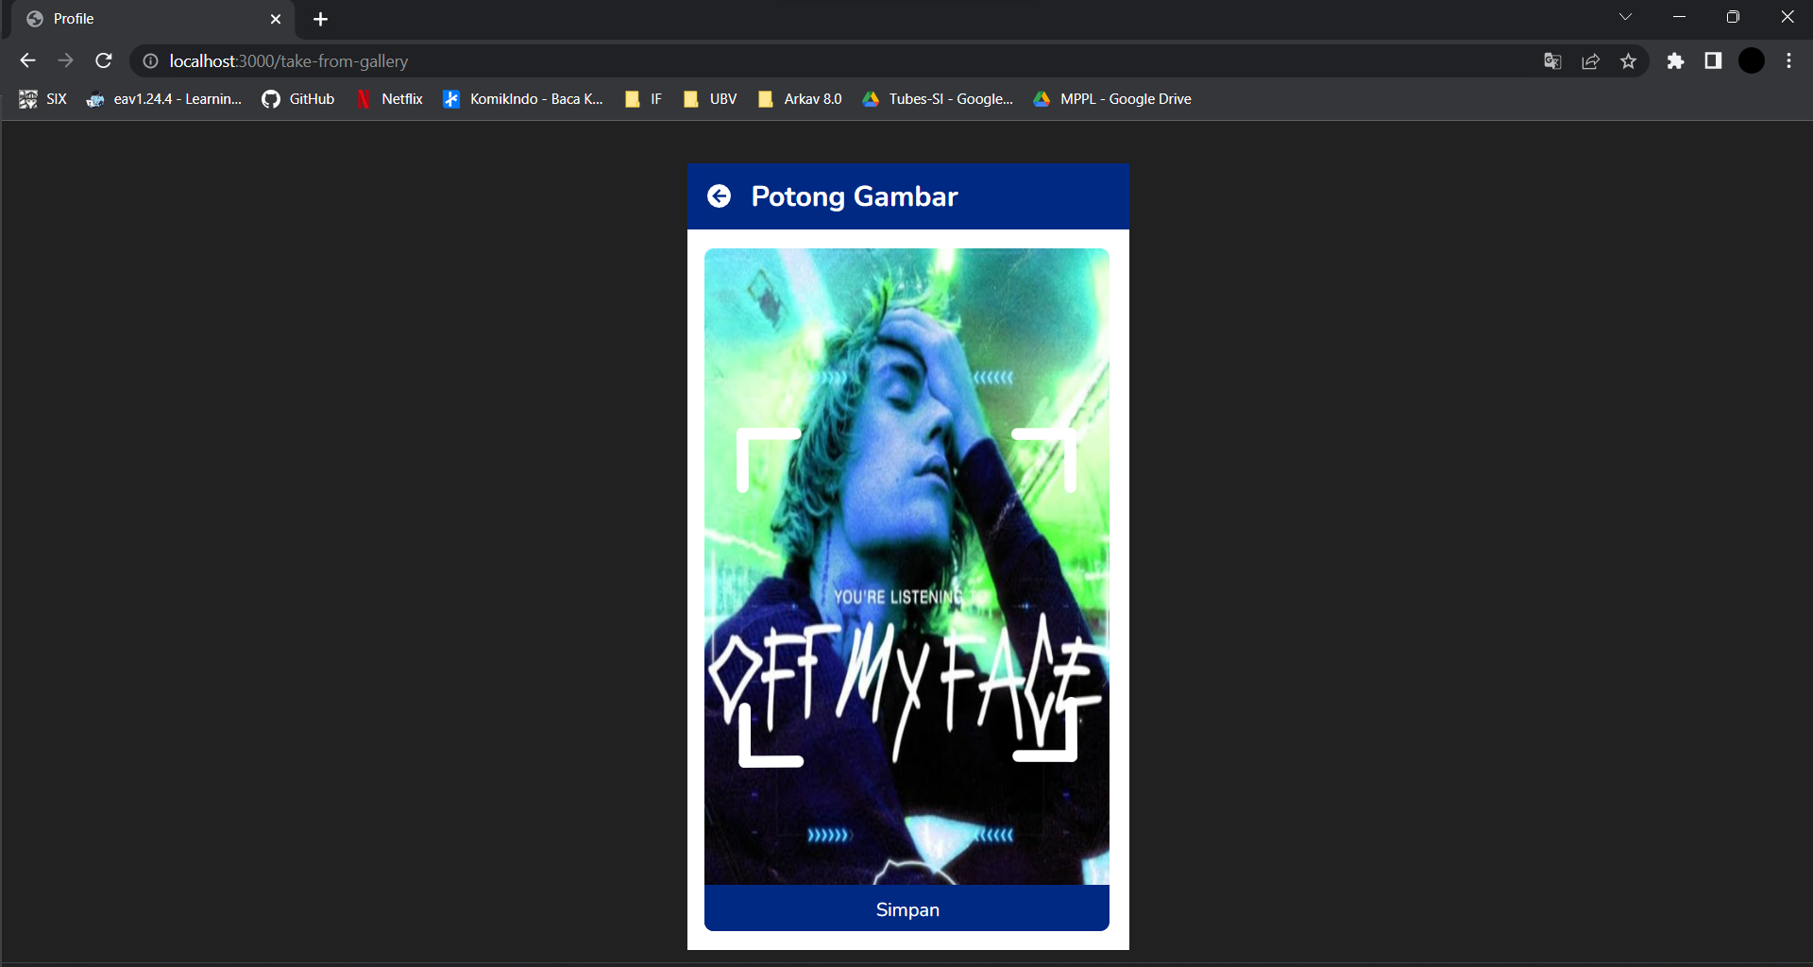The width and height of the screenshot is (1813, 967).
Task: Open the Chrome three-dot menu
Action: click(1789, 61)
